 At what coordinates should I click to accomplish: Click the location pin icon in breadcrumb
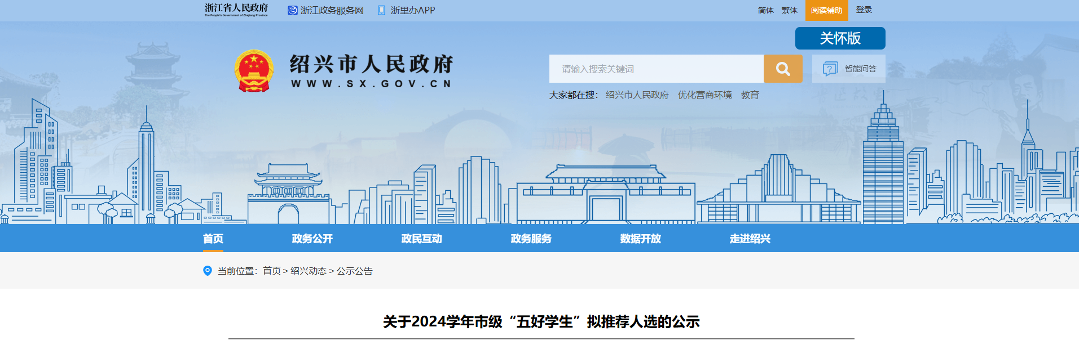click(x=208, y=271)
